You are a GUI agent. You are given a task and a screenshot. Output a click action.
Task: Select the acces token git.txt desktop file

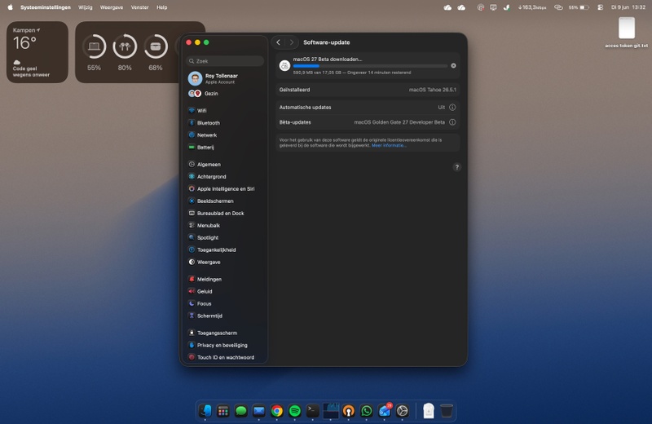point(627,33)
